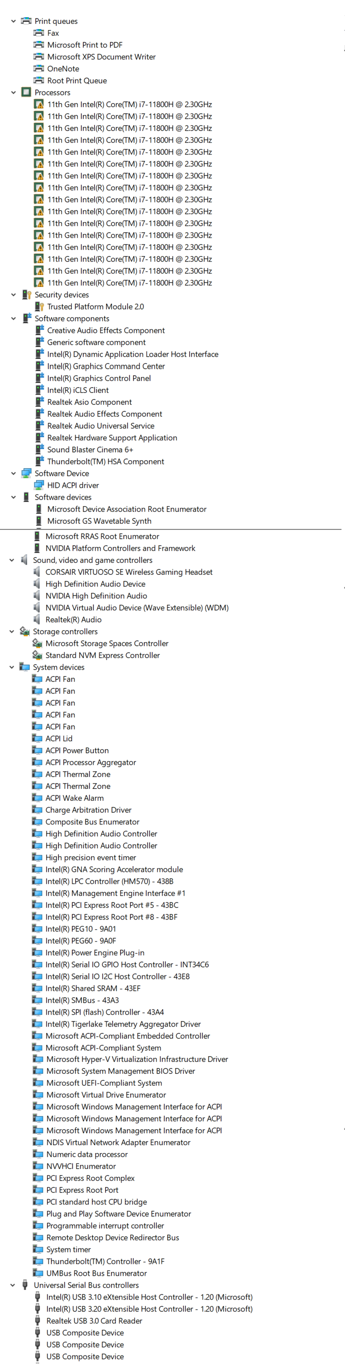Image resolution: width=345 pixels, height=1367 pixels.
Task: Click the Software components puzzle icon
Action: (x=26, y=318)
